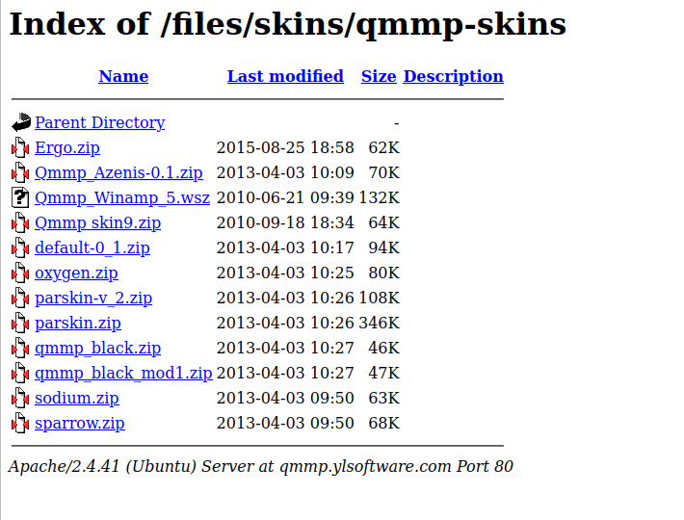The image size is (684, 520).
Task: Sort listing by the Name column header
Action: coord(123,77)
